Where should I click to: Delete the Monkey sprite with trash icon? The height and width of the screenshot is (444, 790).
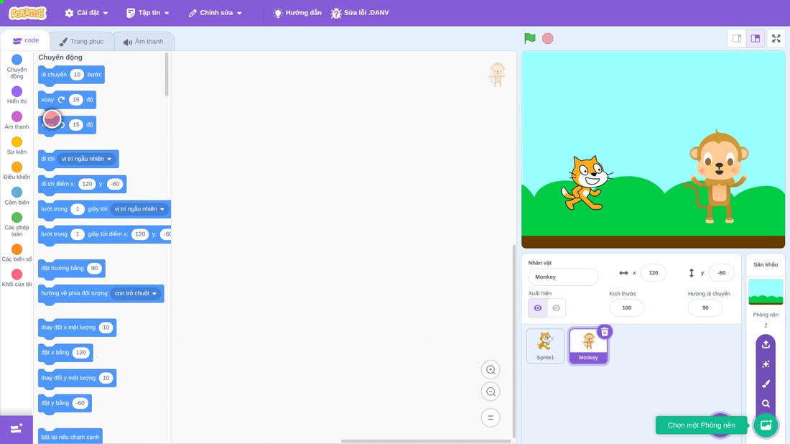point(605,332)
